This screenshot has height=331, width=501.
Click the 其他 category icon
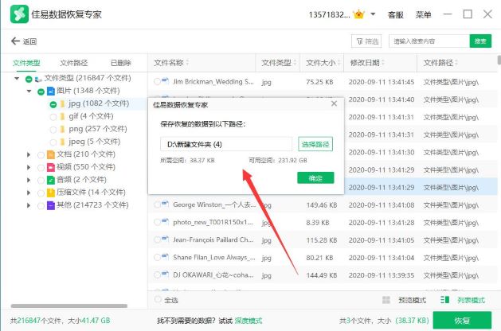[x=50, y=205]
